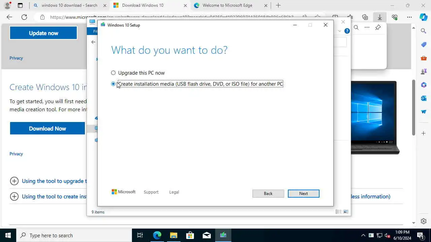Open network status tray icon
This screenshot has width=431, height=242.
tap(379, 235)
